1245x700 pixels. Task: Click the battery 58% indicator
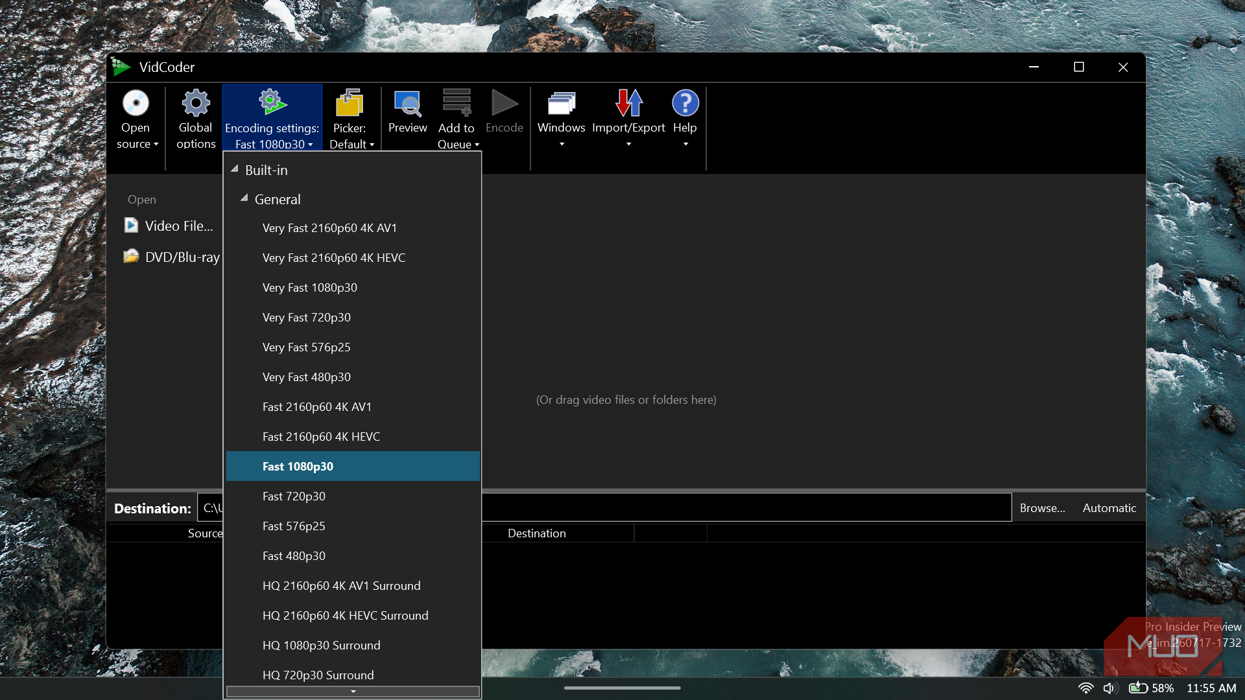click(1151, 688)
